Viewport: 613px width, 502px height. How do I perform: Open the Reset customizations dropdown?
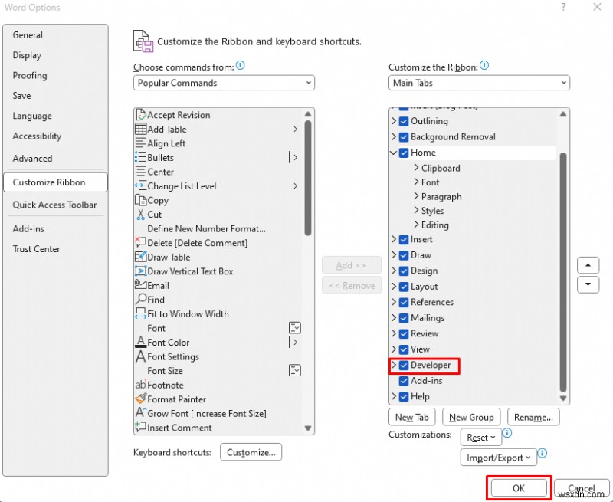481,437
